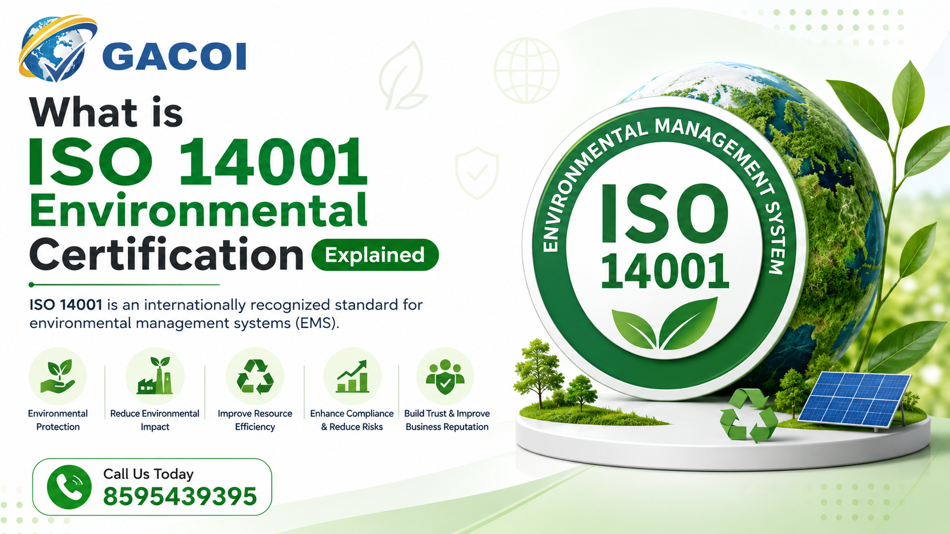
Task: Click the 'Improve Resource Efficiency' label
Action: coord(255,420)
